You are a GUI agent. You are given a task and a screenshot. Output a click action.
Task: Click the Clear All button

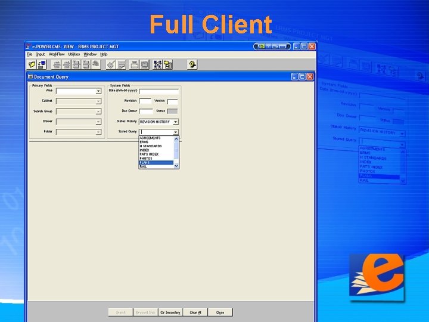point(195,312)
